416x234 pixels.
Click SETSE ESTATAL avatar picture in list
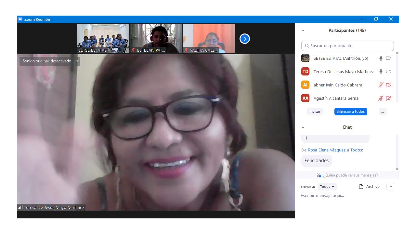305,58
